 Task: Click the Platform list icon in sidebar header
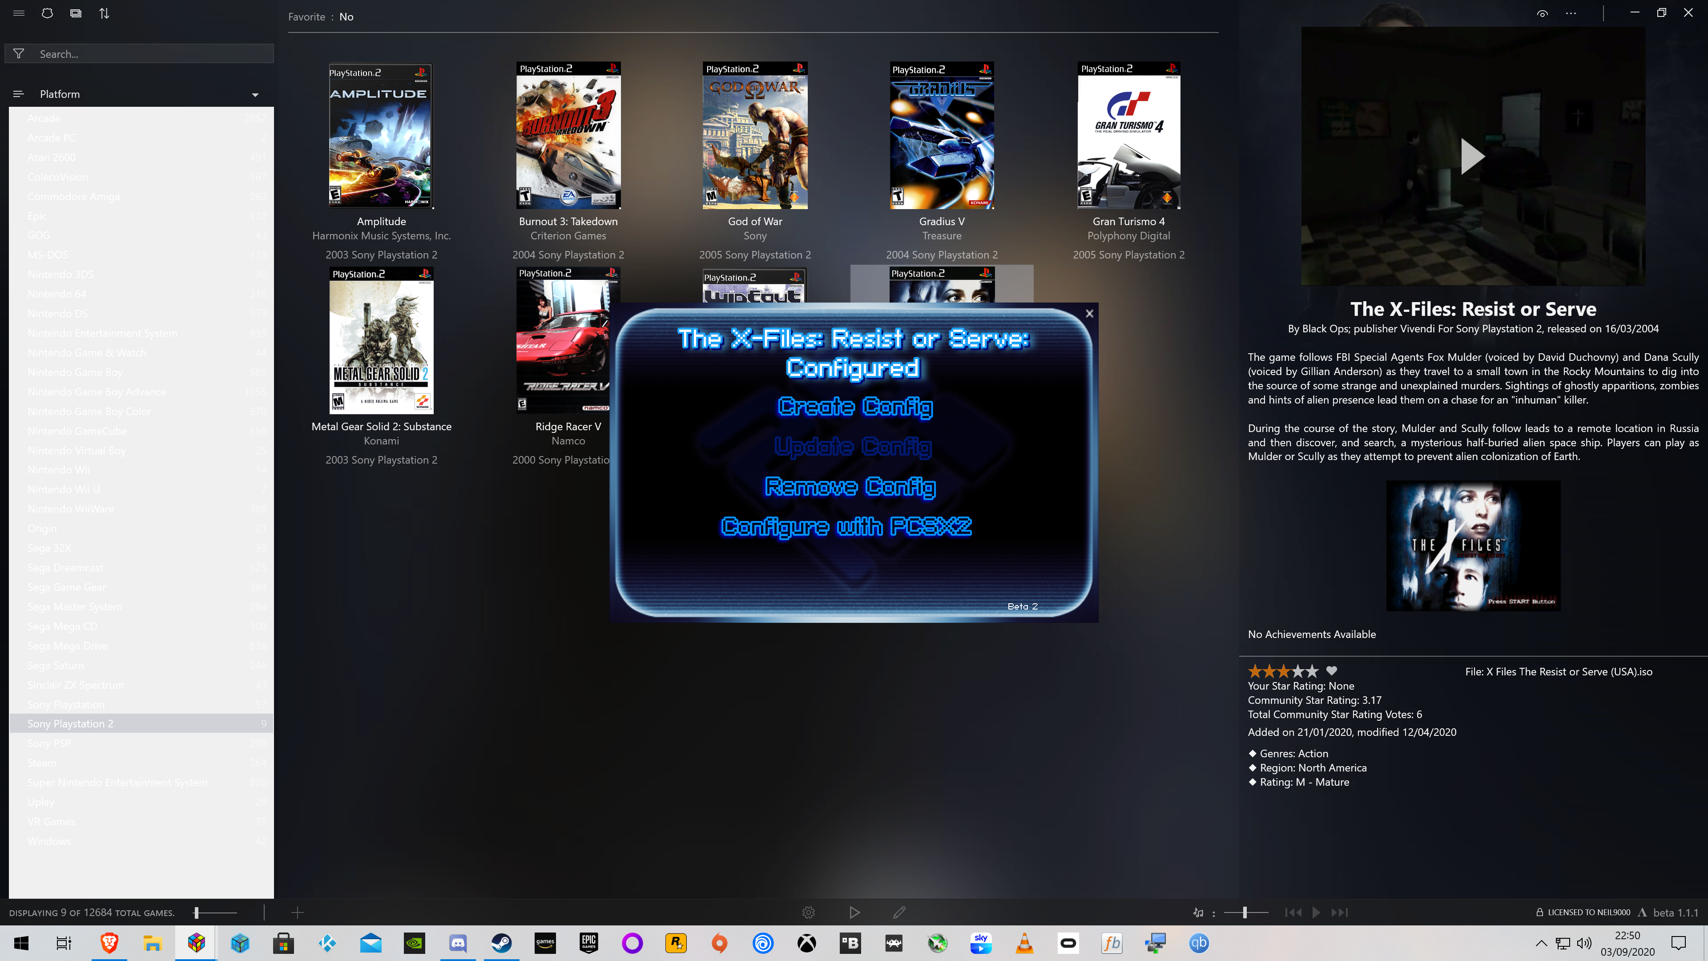coord(19,94)
